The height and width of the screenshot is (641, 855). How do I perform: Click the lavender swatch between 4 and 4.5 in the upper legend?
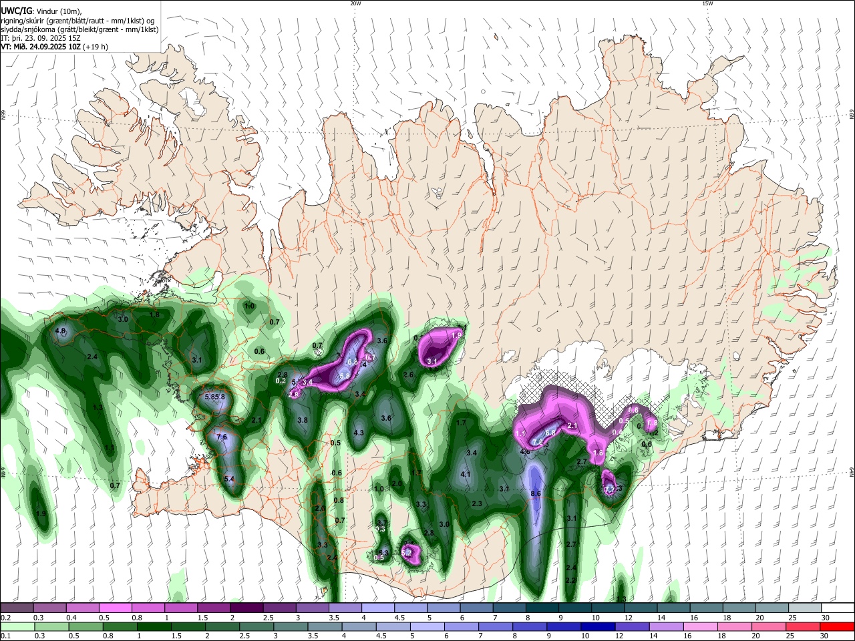[x=377, y=608]
